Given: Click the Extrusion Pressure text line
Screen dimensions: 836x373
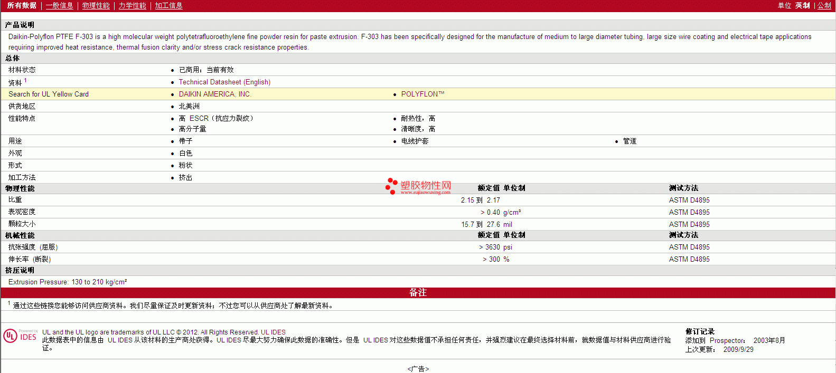Looking at the screenshot, I should 68,282.
